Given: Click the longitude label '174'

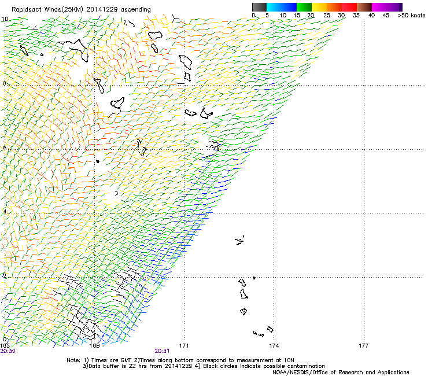Looking at the screenshot, I should pyautogui.click(x=274, y=346).
